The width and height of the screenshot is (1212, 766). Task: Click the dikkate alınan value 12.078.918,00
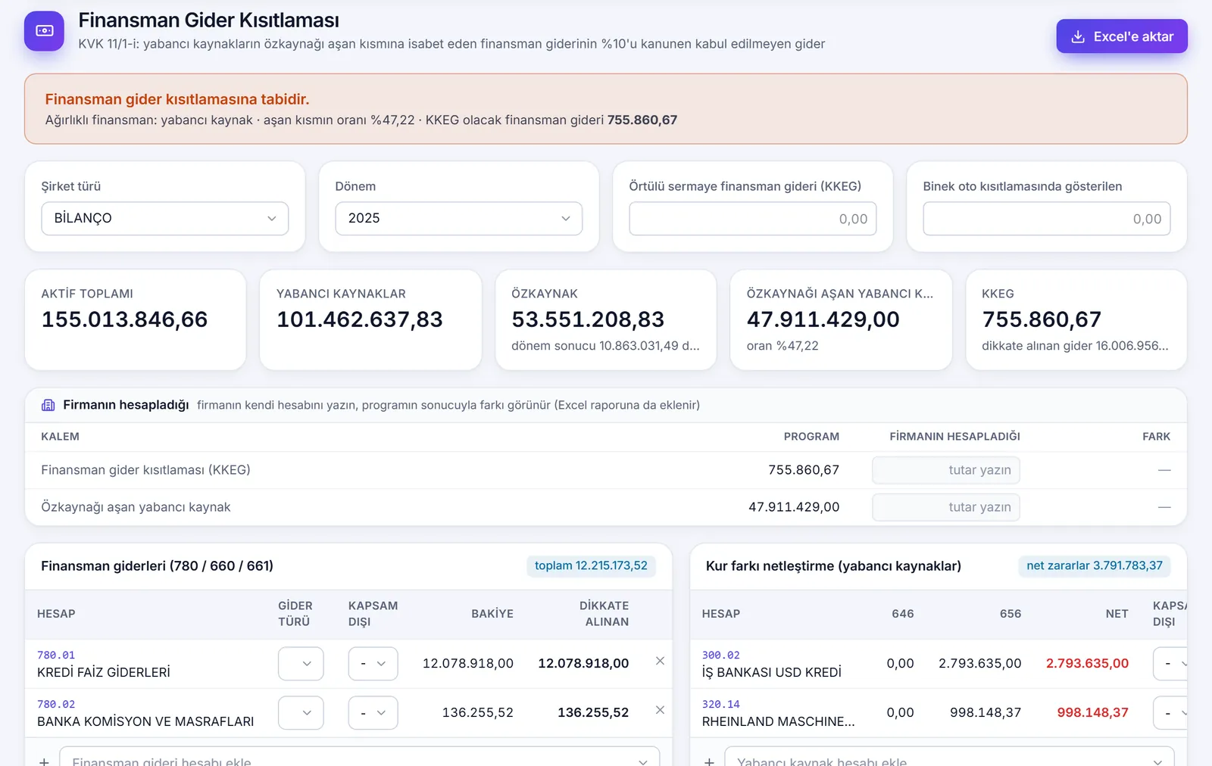pyautogui.click(x=583, y=663)
